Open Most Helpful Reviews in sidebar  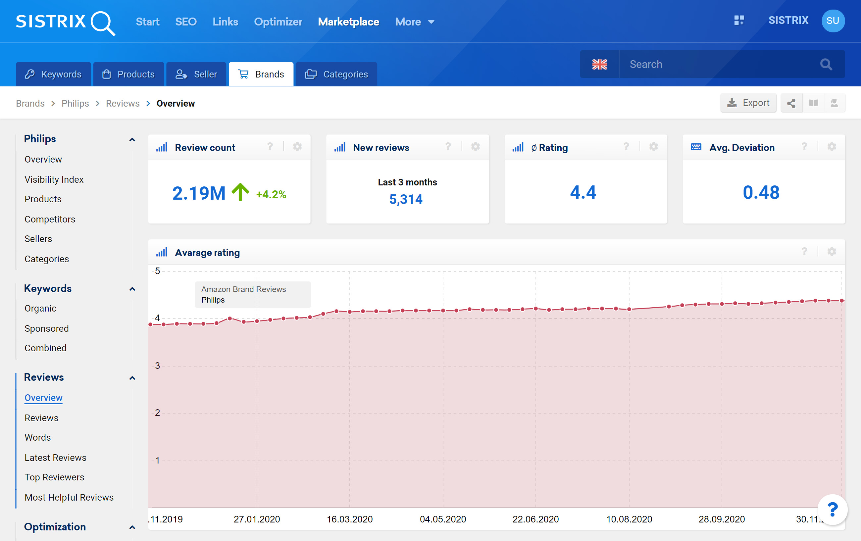point(69,497)
